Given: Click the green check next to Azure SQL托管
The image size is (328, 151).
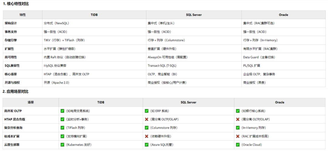Looking at the screenshot, I should (x=146, y=145).
